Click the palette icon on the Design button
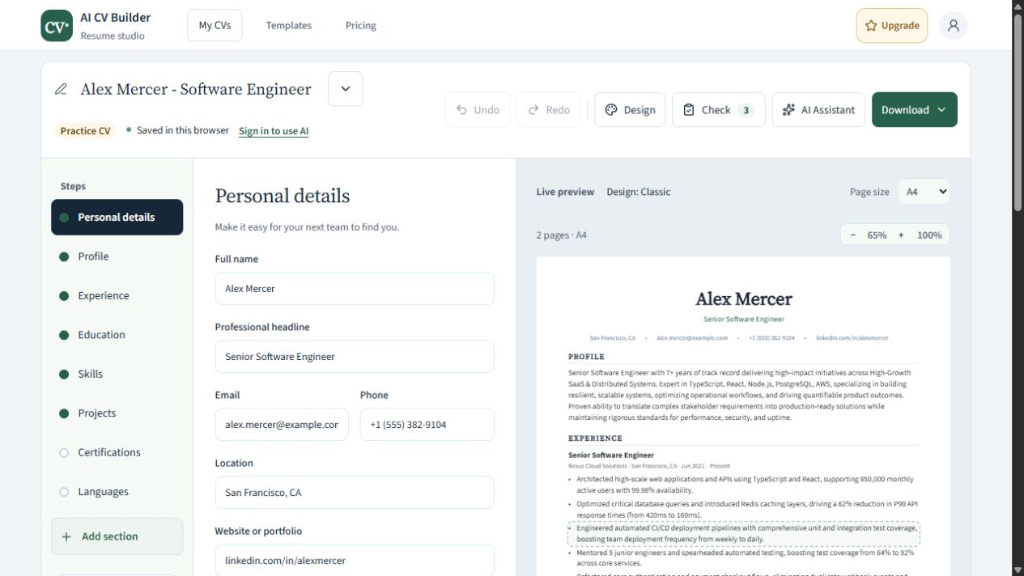 pyautogui.click(x=611, y=110)
